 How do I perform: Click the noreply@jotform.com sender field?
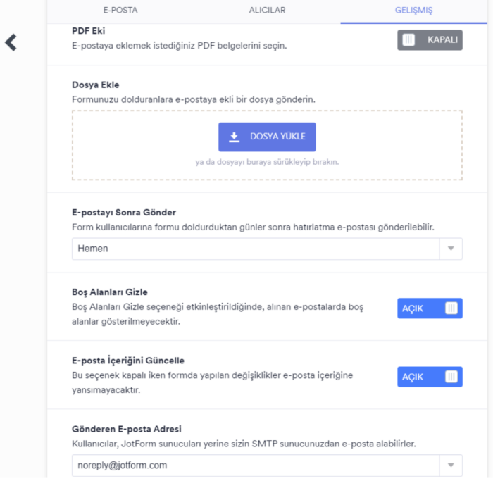click(255, 466)
